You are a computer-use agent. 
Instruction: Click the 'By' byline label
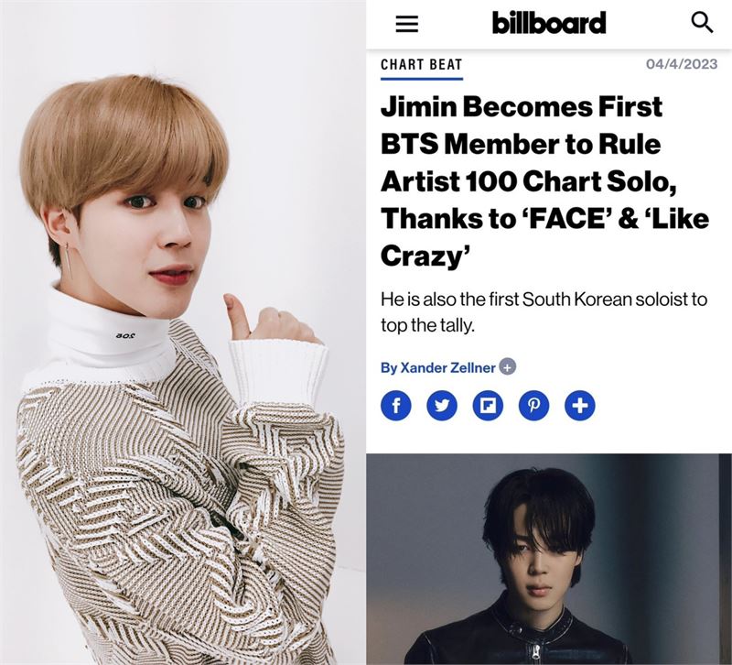pos(389,368)
